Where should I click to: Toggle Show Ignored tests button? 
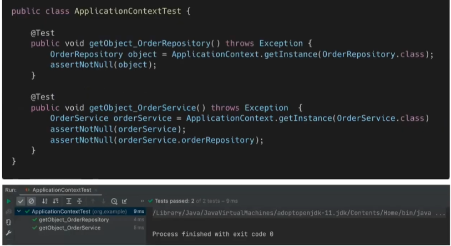point(31,201)
